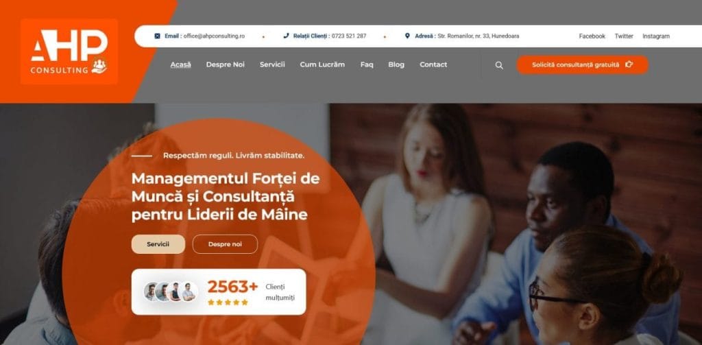Navigate to the Contact page
The width and height of the screenshot is (702, 345).
coord(433,64)
